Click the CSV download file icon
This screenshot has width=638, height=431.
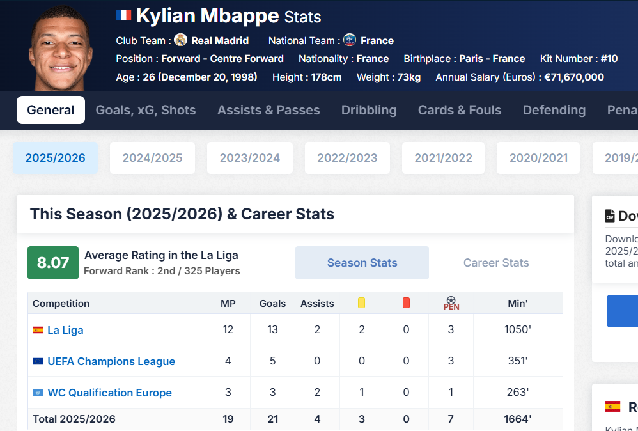[610, 216]
